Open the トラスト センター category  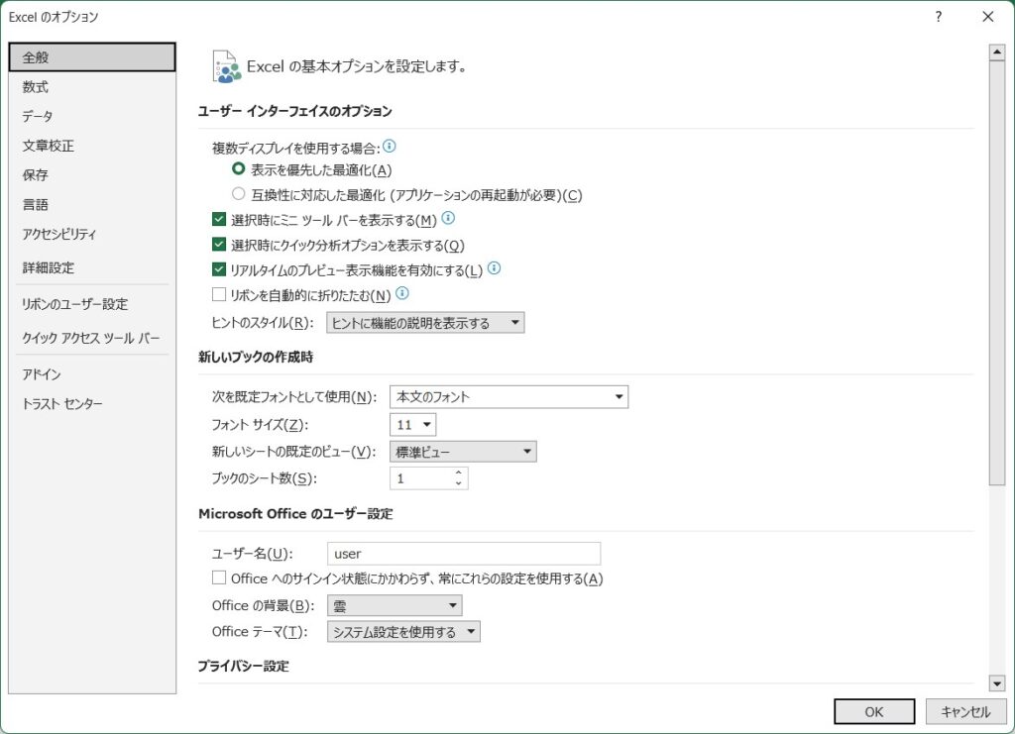tap(62, 404)
